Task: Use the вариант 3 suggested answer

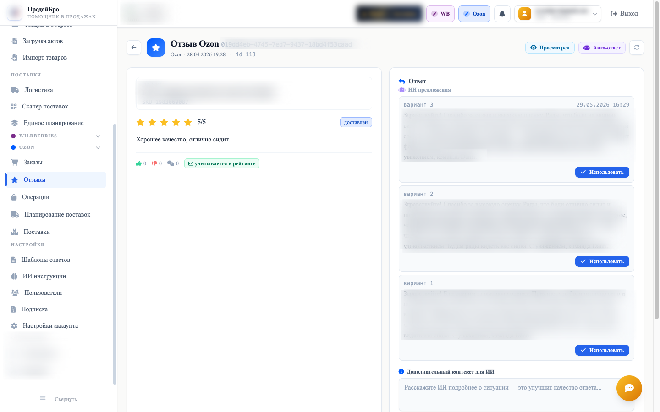Action: [x=602, y=172]
